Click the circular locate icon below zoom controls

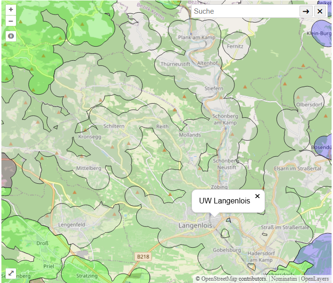tap(11, 36)
